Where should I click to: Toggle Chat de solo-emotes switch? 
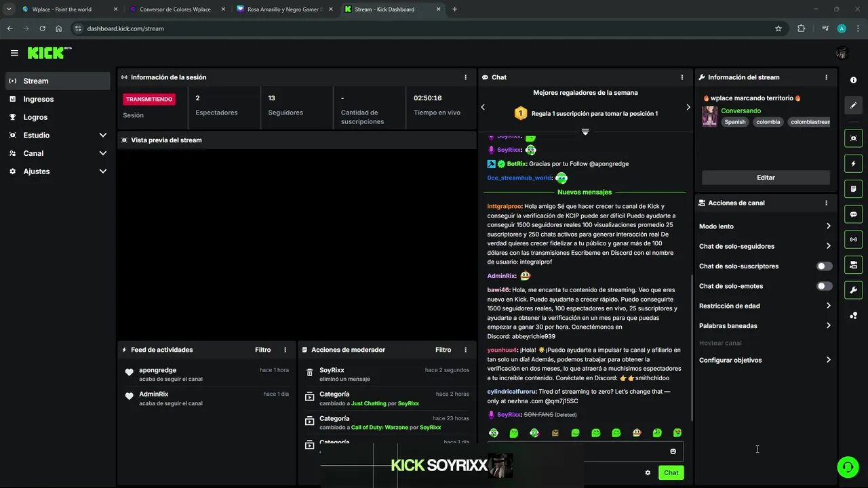click(824, 286)
